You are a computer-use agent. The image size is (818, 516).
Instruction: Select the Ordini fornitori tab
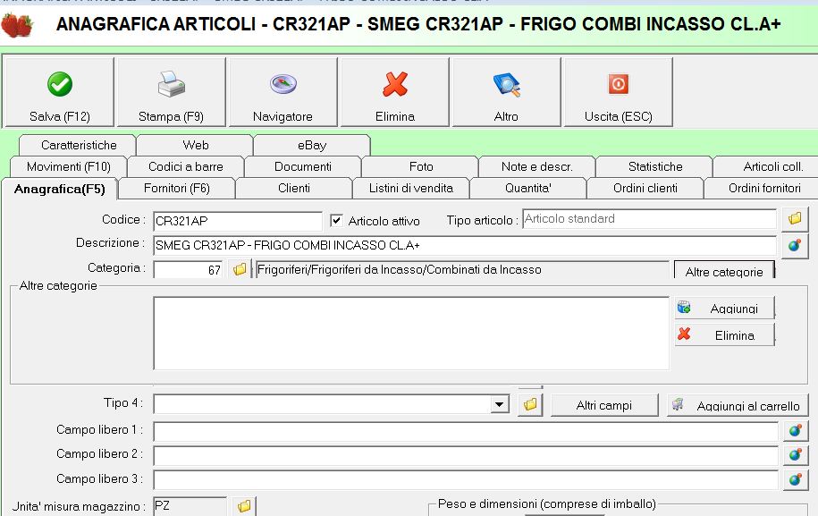762,188
